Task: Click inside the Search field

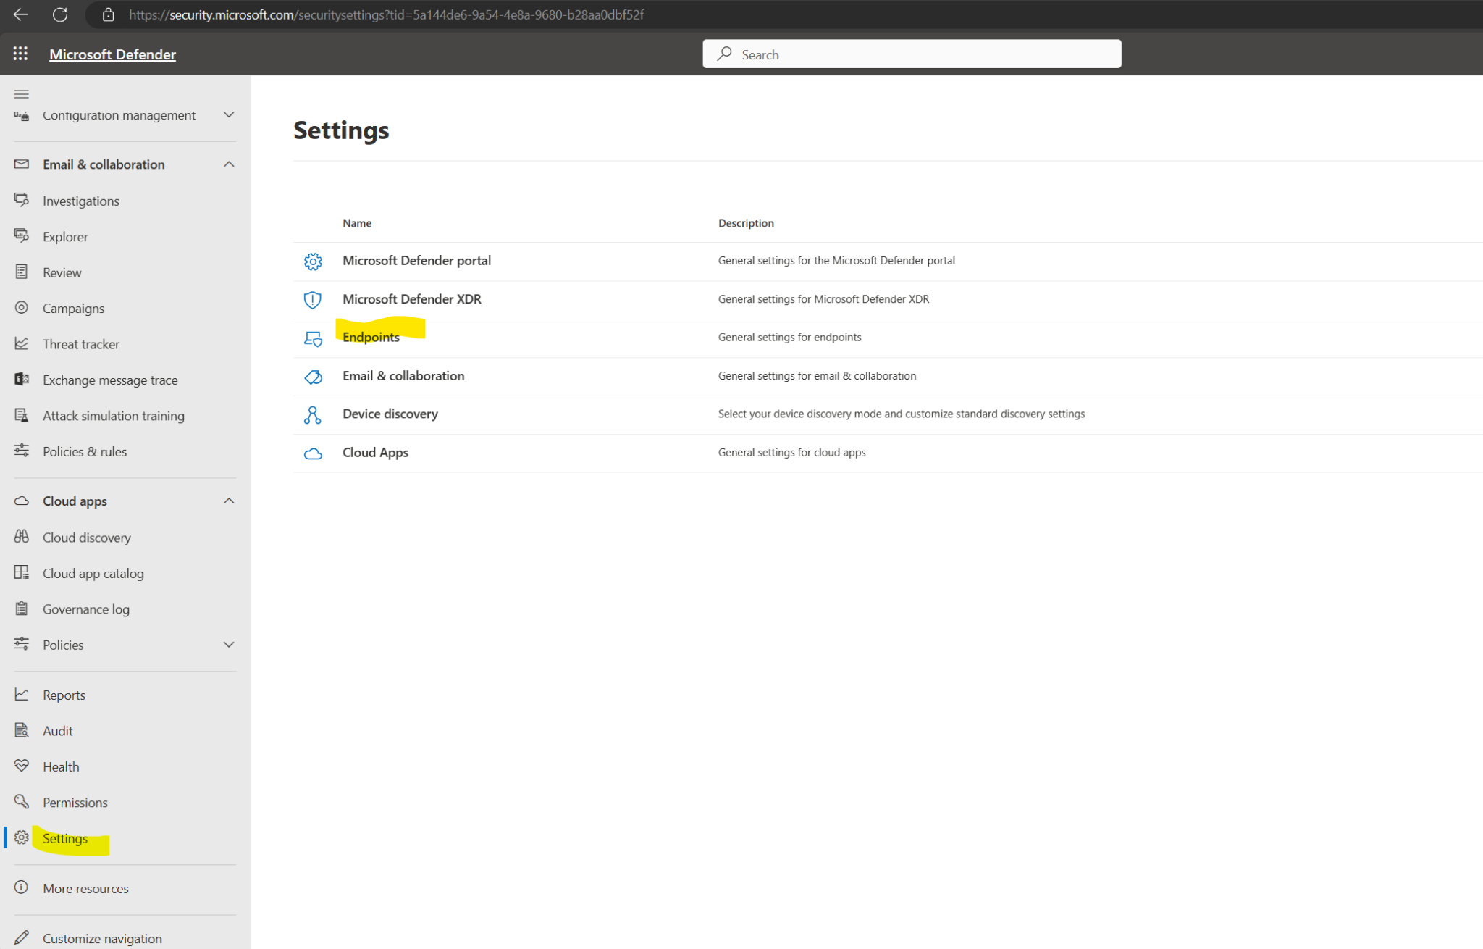Action: pos(911,54)
